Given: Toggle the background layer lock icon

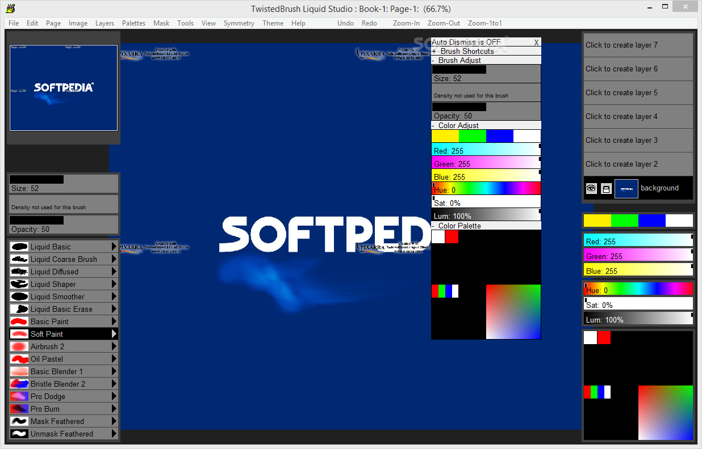Looking at the screenshot, I should 606,188.
